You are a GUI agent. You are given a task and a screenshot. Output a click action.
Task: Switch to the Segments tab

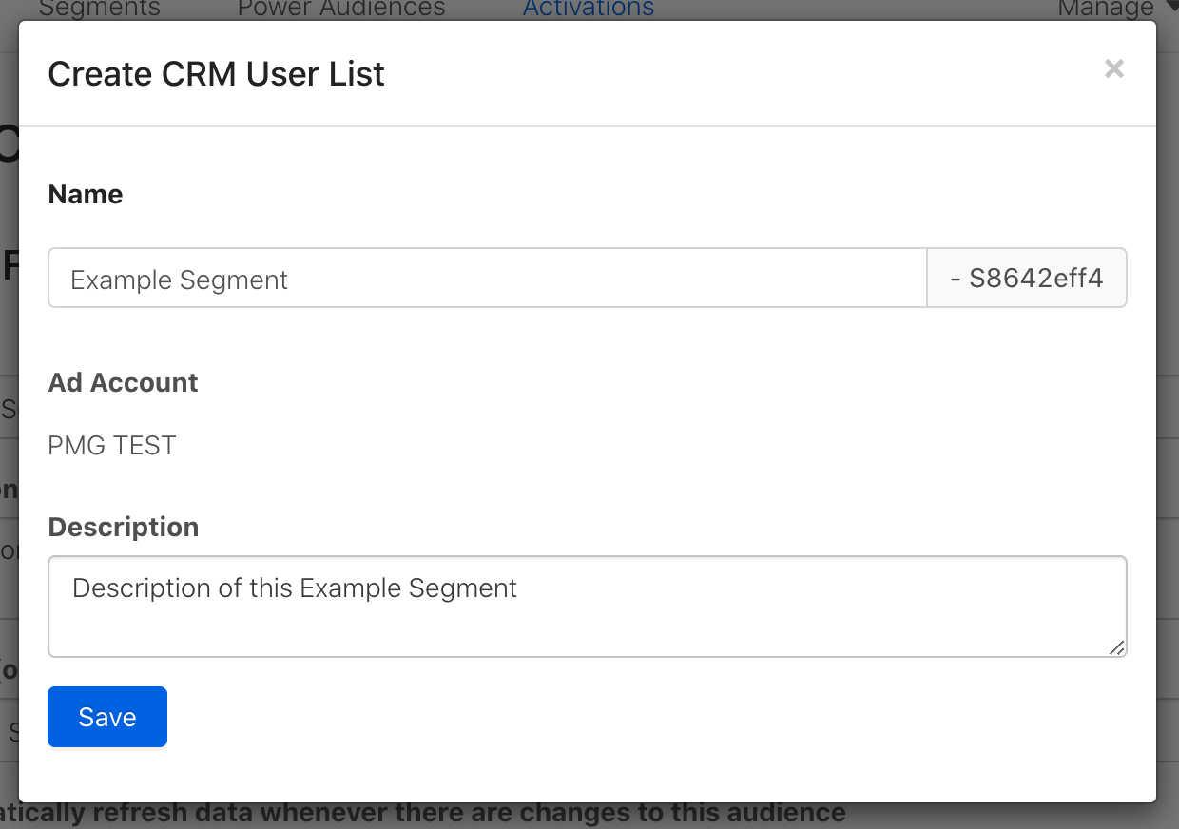pyautogui.click(x=100, y=9)
